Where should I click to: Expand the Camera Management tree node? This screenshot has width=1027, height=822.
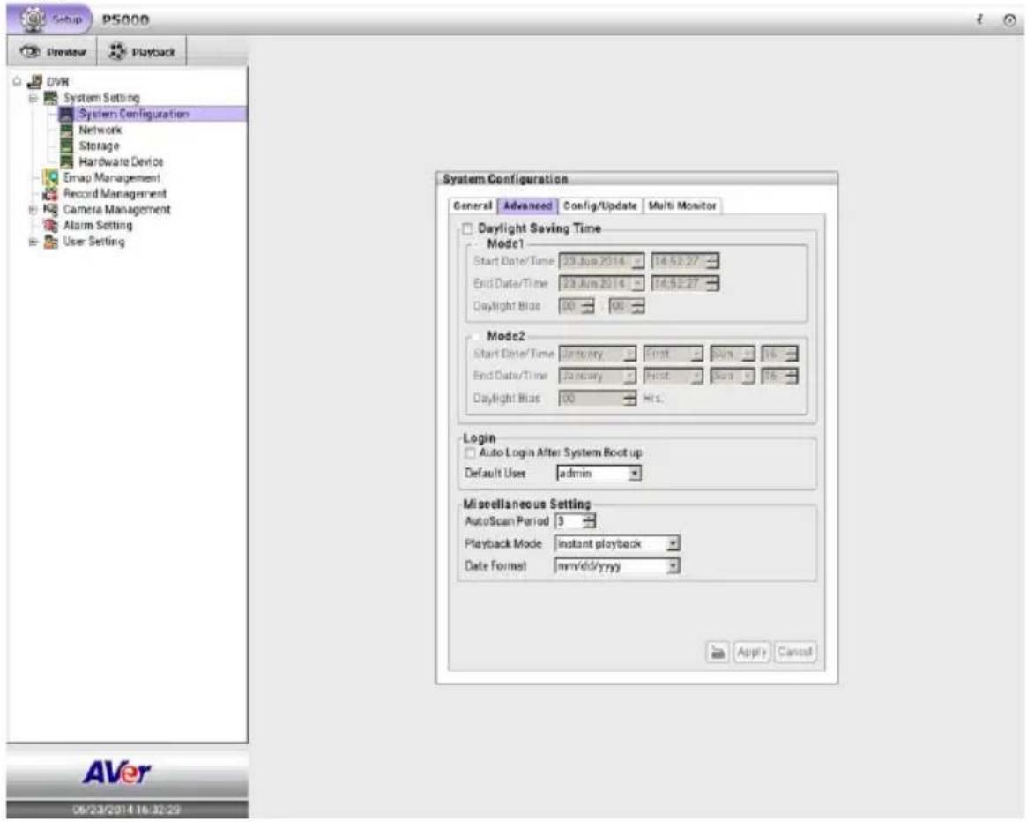[x=33, y=210]
